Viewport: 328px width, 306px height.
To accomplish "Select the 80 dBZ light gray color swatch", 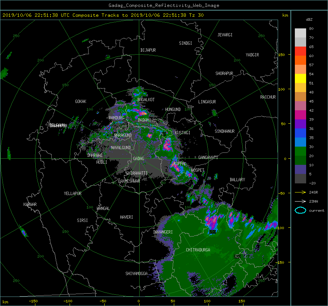I will pos(300,33).
